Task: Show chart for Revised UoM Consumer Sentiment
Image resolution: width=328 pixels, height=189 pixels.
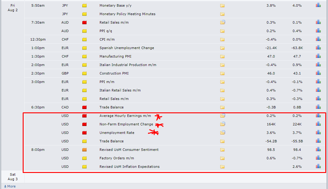Action: pyautogui.click(x=318, y=149)
